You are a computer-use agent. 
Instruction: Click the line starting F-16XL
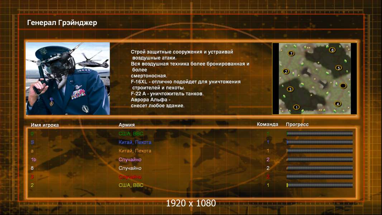(186, 82)
